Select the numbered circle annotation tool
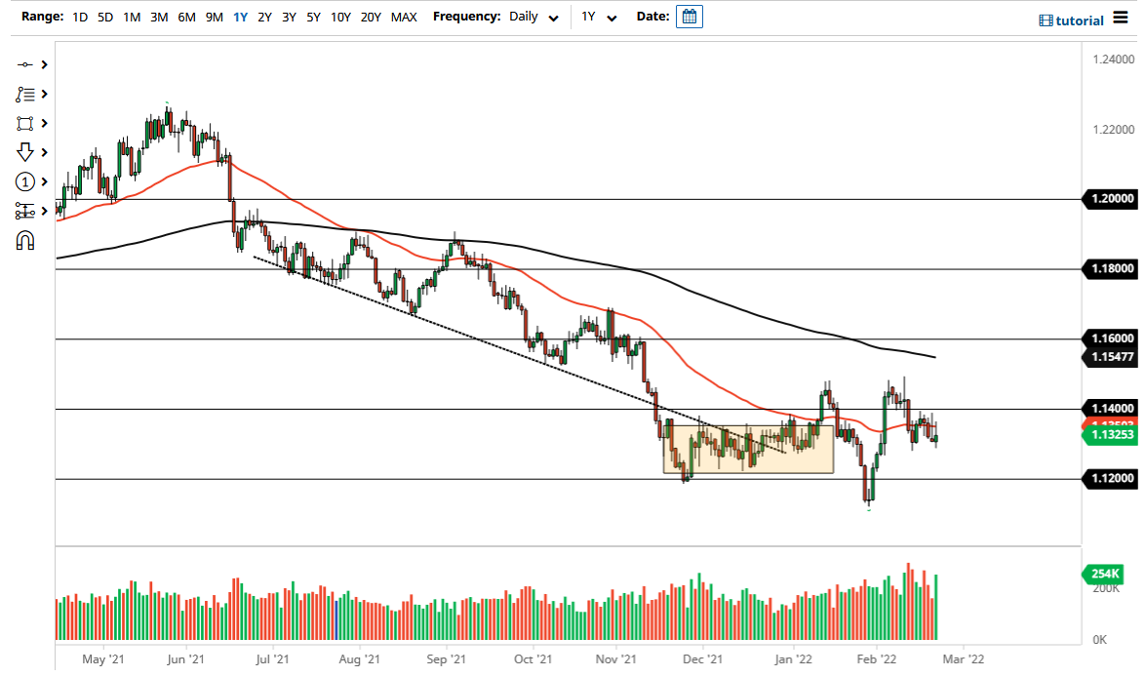The image size is (1146, 677). click(x=25, y=182)
